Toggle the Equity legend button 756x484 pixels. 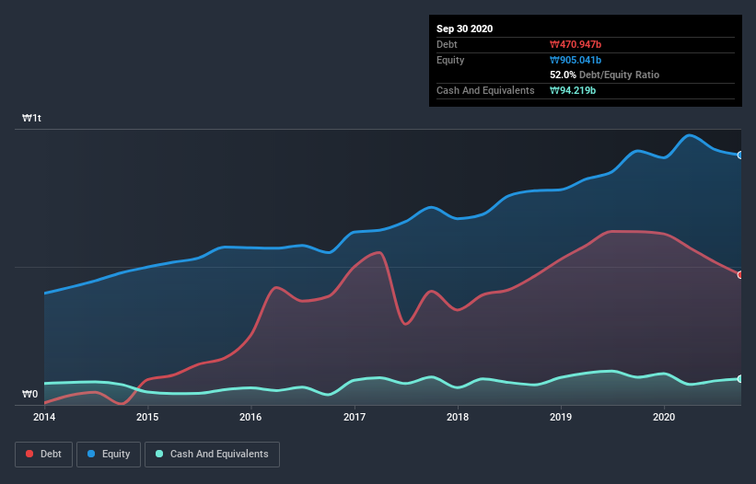coord(109,455)
